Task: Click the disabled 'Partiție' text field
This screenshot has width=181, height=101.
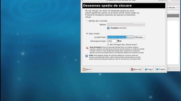Action: [120, 24]
